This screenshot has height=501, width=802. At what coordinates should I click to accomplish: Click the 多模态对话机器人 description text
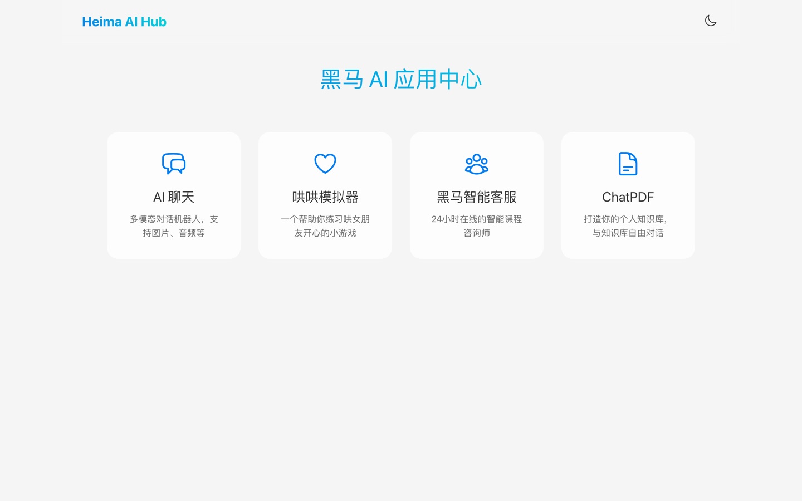pos(174,226)
